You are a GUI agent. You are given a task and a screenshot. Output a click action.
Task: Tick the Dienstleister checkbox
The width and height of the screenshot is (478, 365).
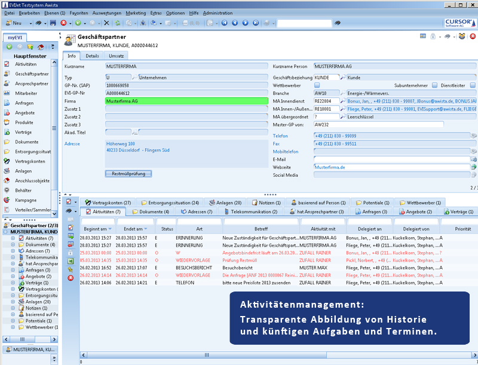pyautogui.click(x=473, y=85)
